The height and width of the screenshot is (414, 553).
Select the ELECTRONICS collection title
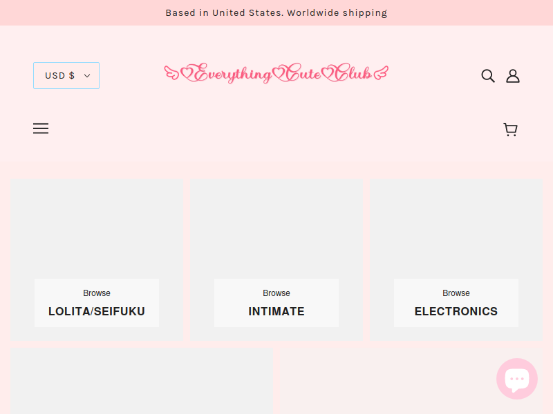(x=456, y=311)
